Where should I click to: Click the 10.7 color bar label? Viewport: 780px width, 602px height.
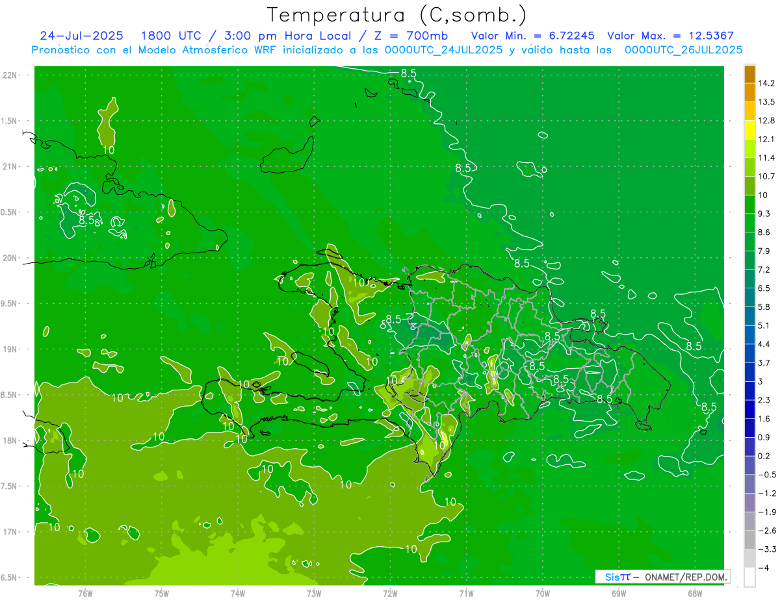click(x=766, y=176)
